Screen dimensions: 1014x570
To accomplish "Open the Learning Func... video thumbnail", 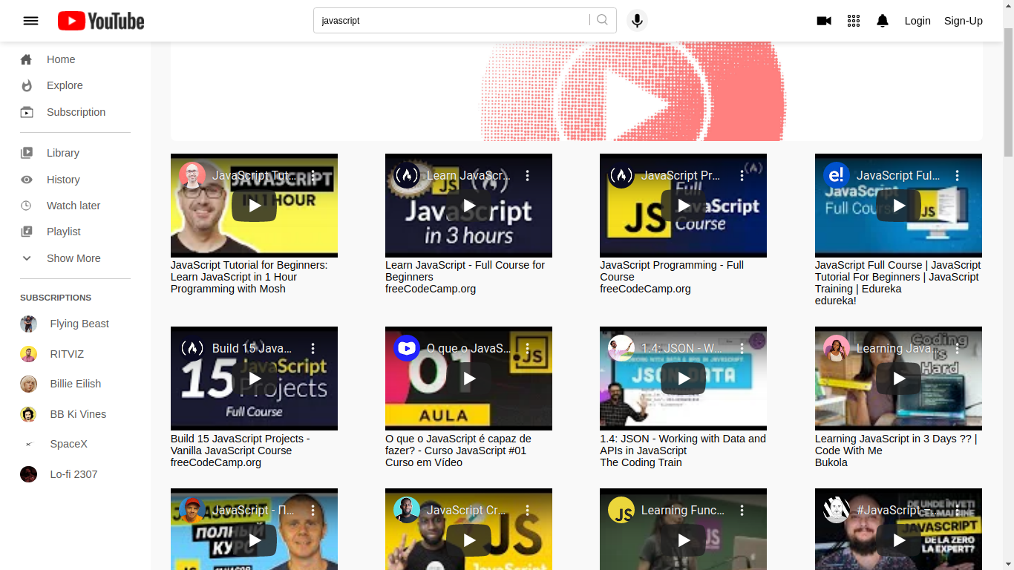I will pyautogui.click(x=683, y=529).
